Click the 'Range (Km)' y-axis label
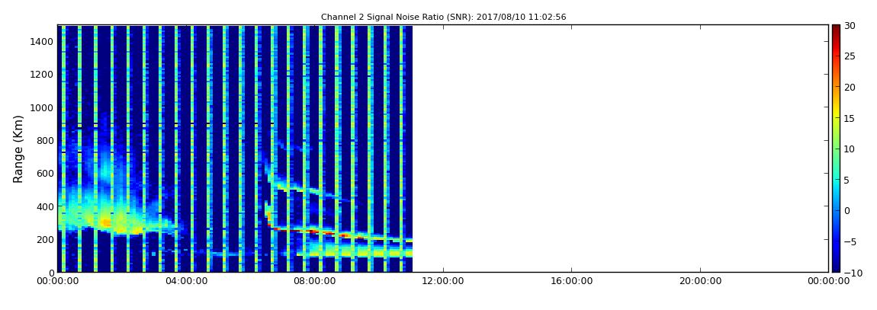 (x=18, y=149)
